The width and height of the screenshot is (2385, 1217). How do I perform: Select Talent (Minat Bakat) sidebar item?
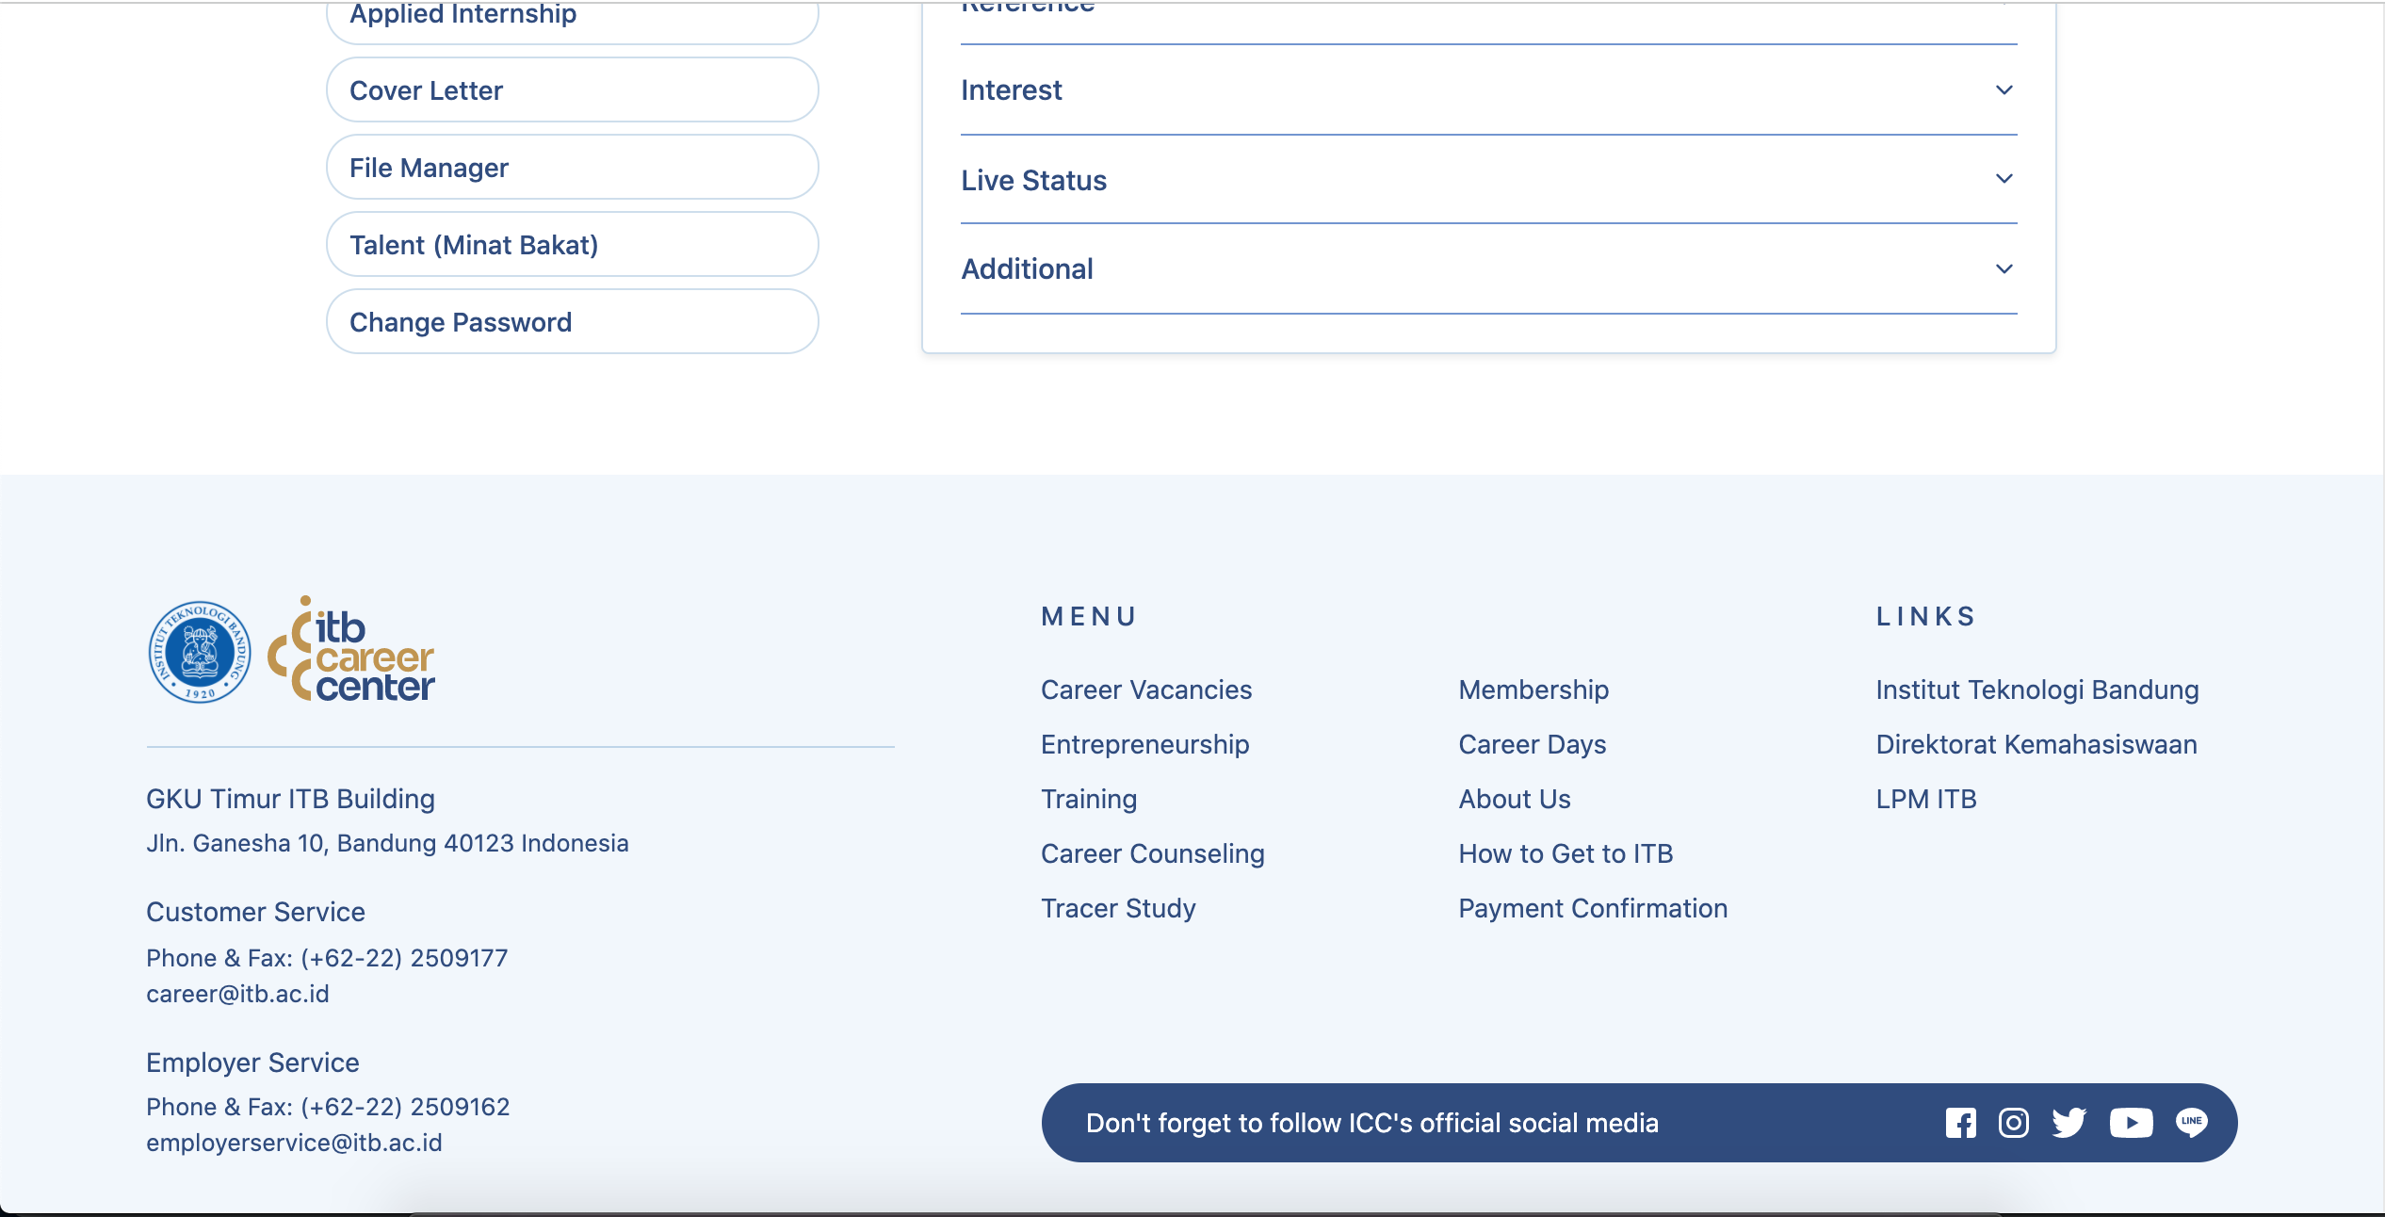coord(572,245)
